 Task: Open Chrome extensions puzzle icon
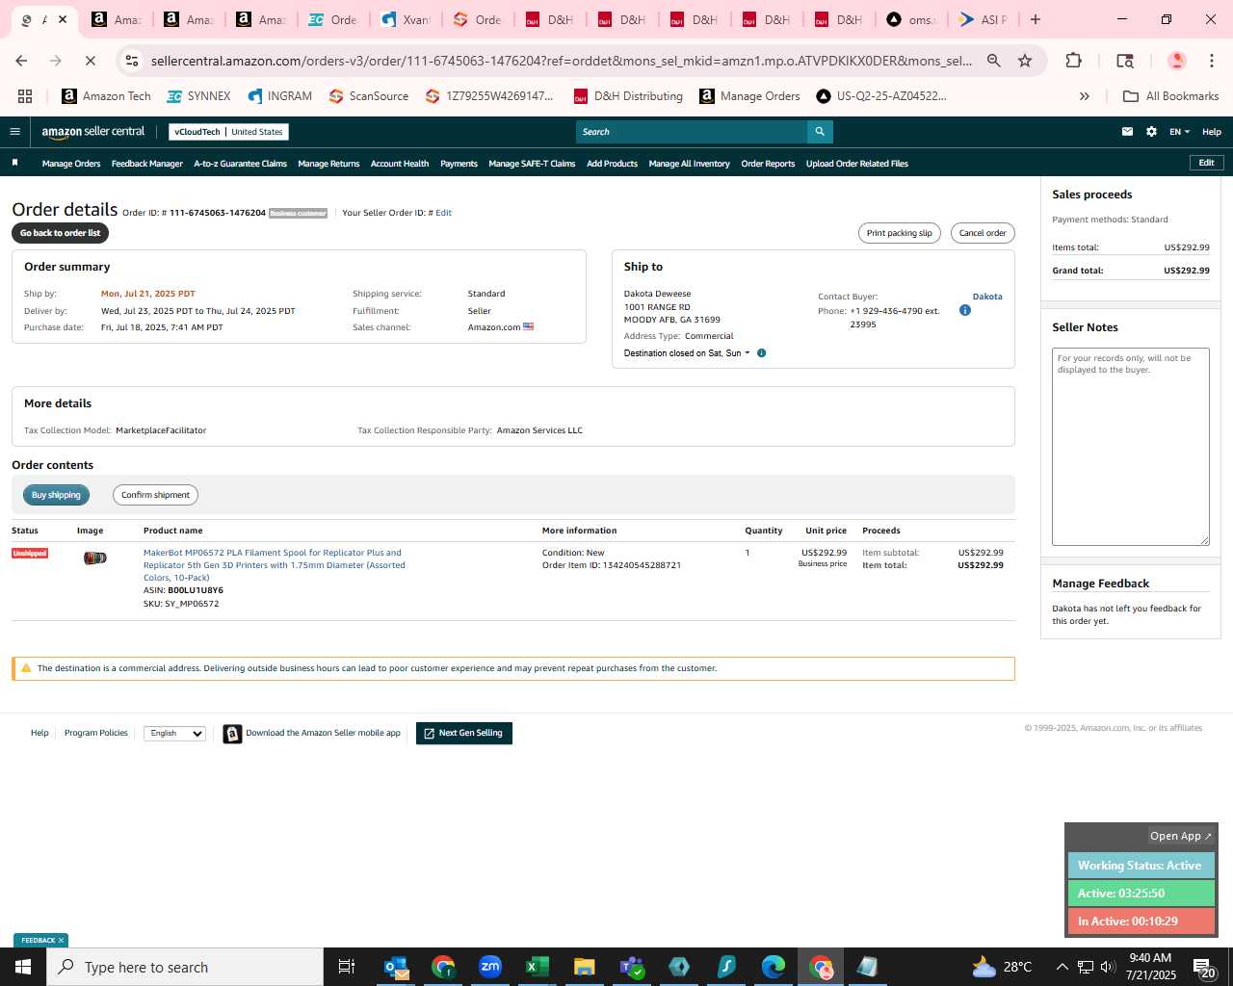[1073, 61]
